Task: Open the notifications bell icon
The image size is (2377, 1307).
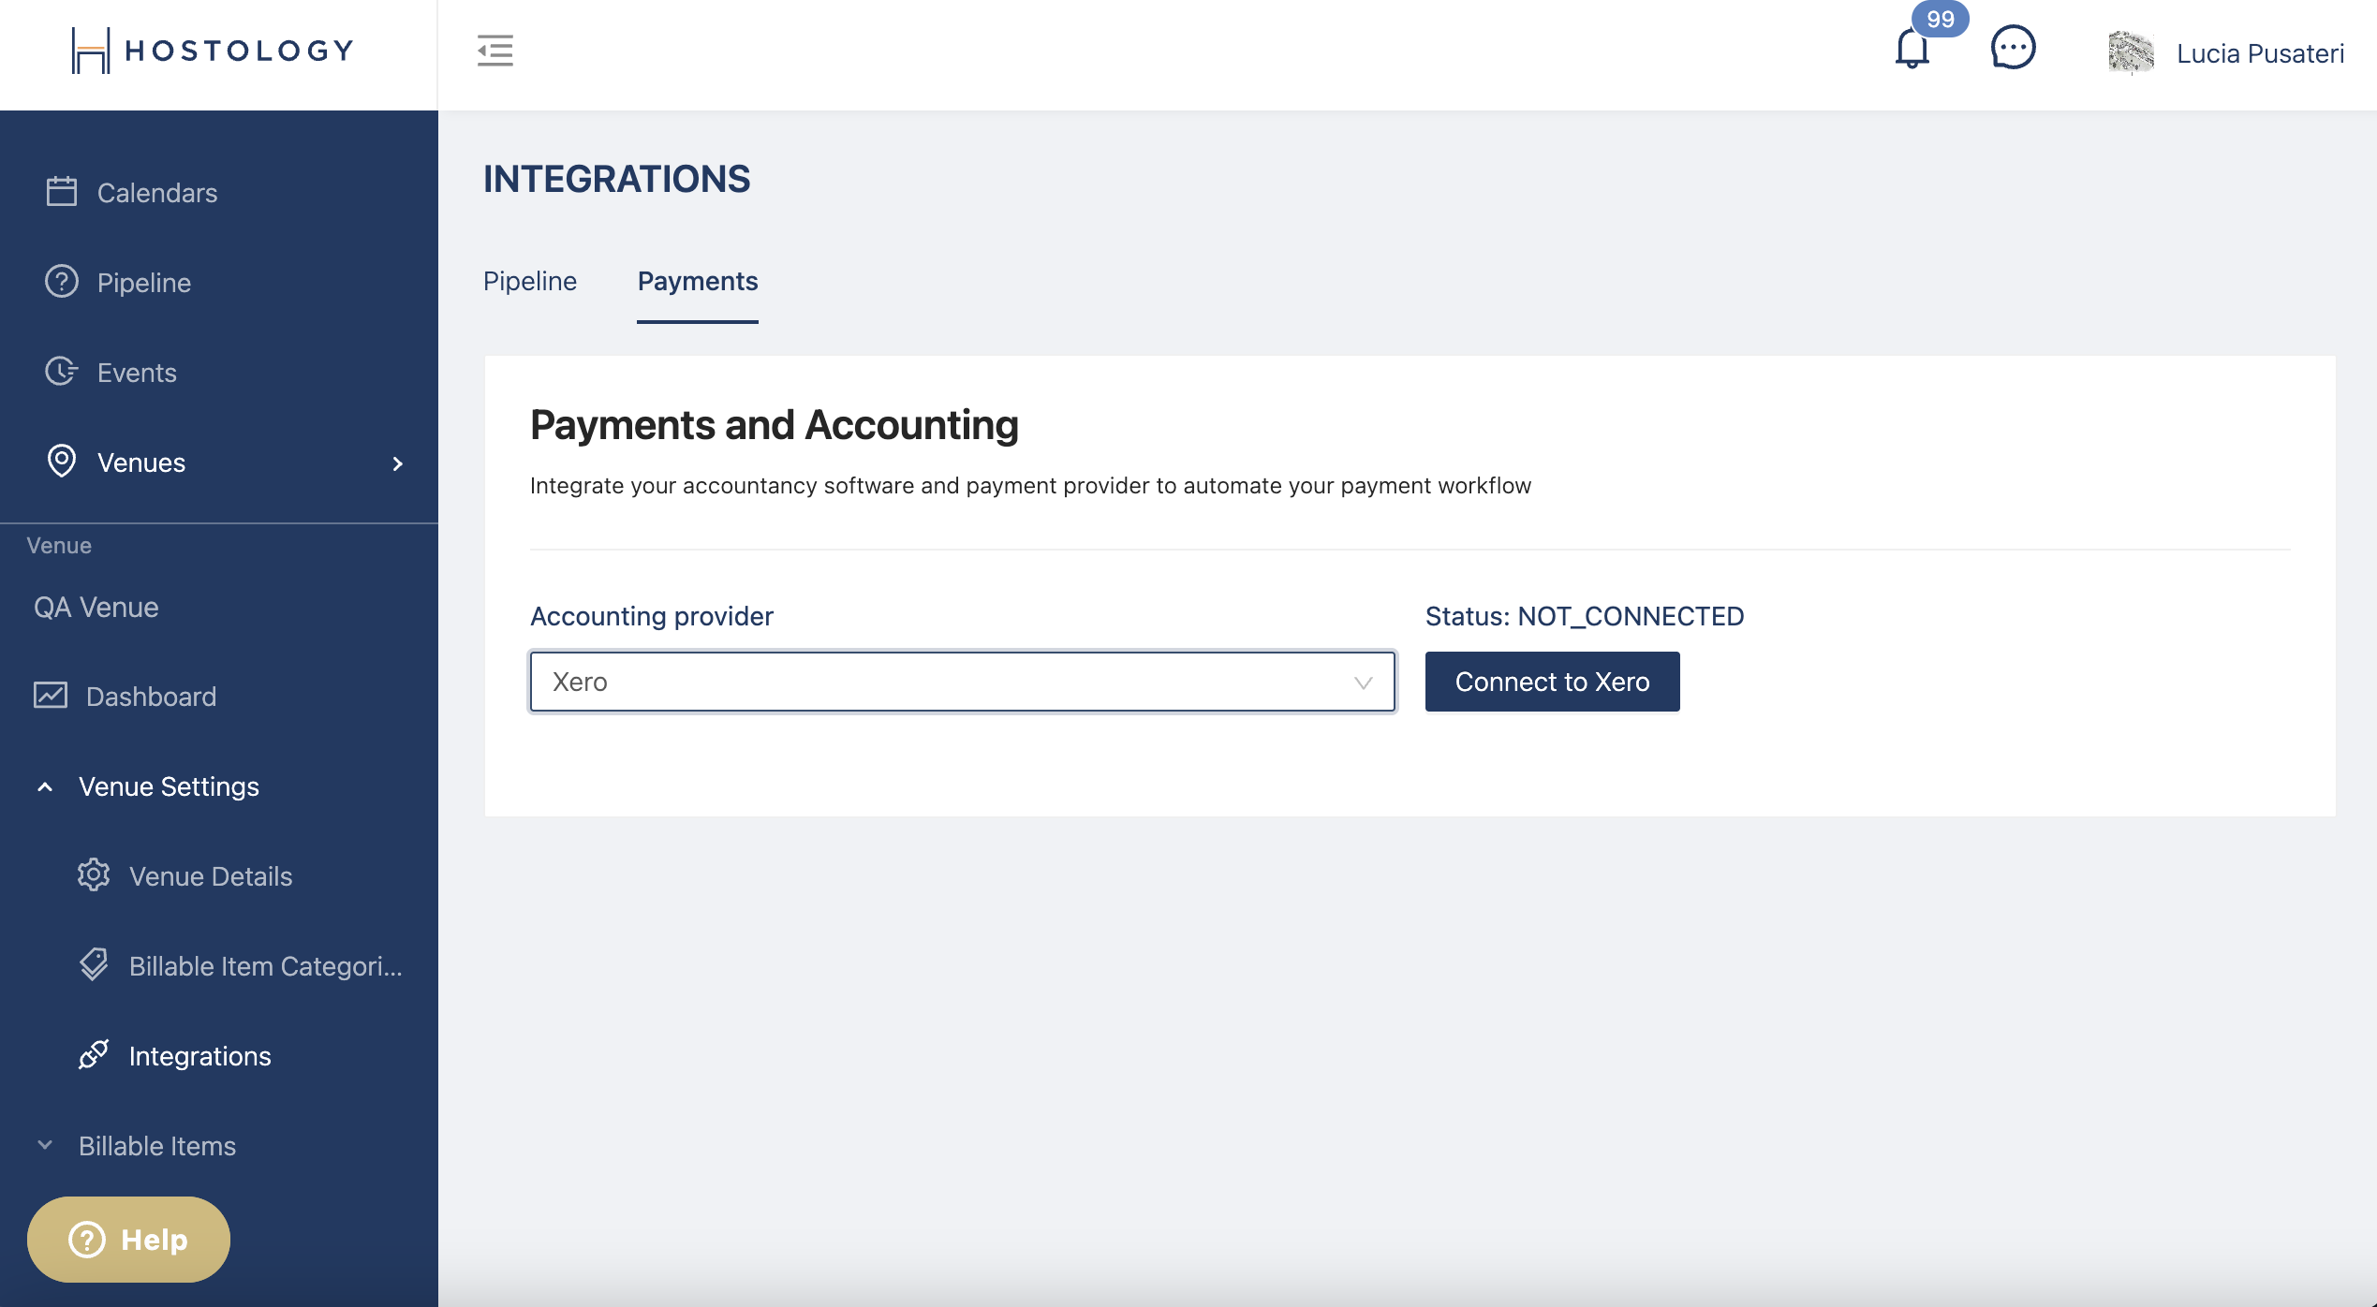Action: point(1912,49)
